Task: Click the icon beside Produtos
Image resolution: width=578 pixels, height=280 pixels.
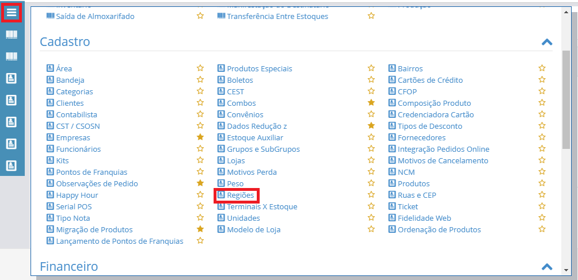Action: click(x=392, y=183)
